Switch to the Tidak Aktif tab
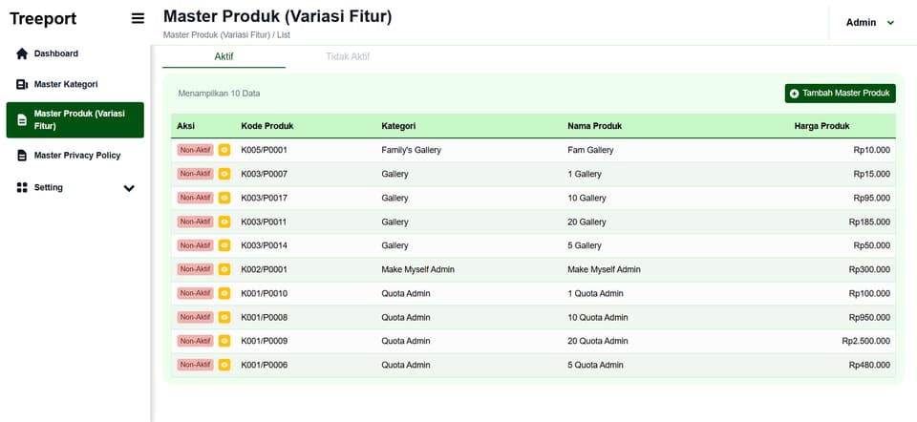 point(348,56)
